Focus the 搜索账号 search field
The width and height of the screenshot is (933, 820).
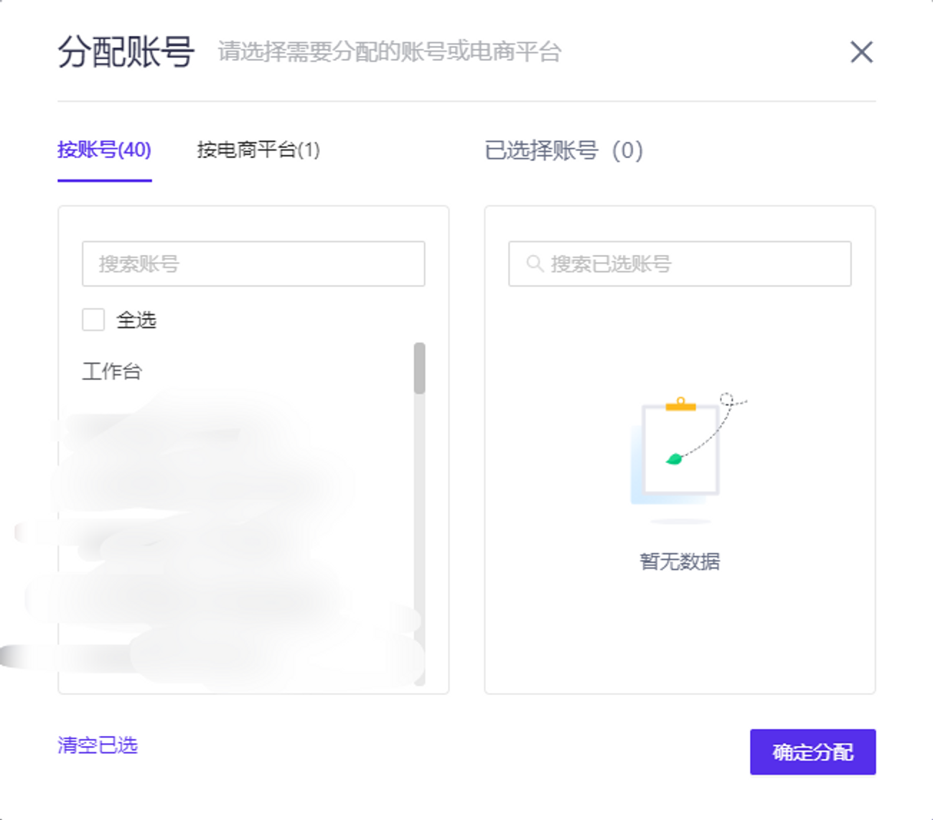click(253, 264)
